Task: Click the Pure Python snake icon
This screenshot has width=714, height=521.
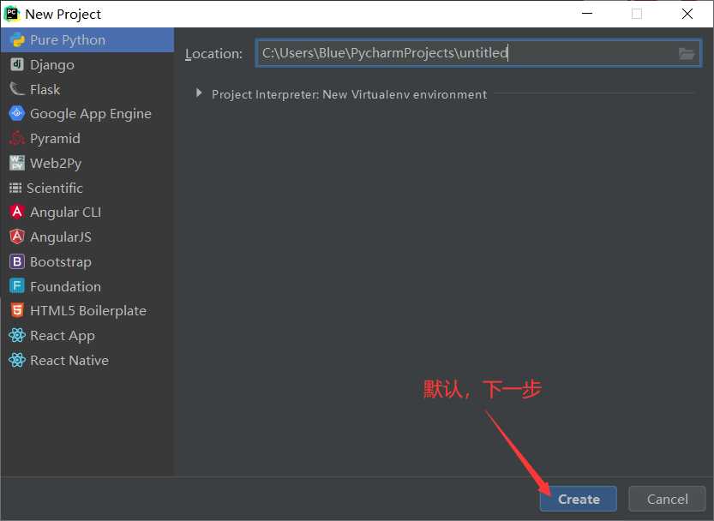Action: pyautogui.click(x=17, y=40)
